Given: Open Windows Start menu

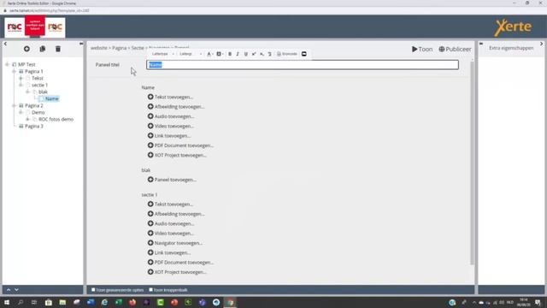Looking at the screenshot, I should pyautogui.click(x=7, y=302).
